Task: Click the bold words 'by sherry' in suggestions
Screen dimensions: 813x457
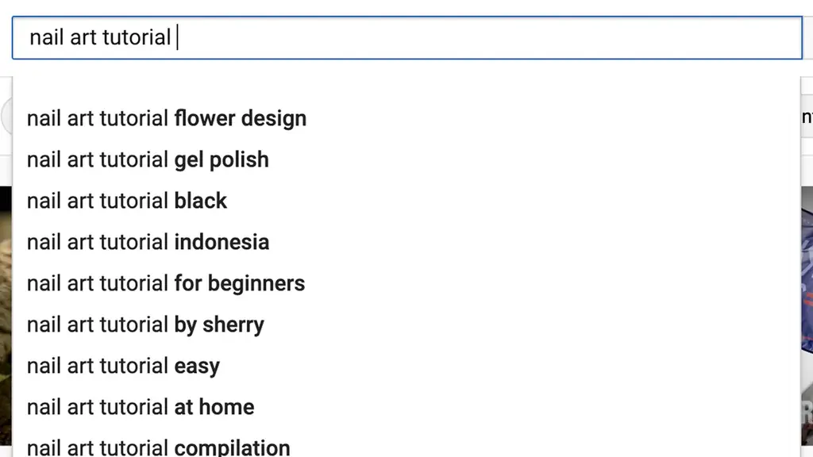Action: pos(219,325)
